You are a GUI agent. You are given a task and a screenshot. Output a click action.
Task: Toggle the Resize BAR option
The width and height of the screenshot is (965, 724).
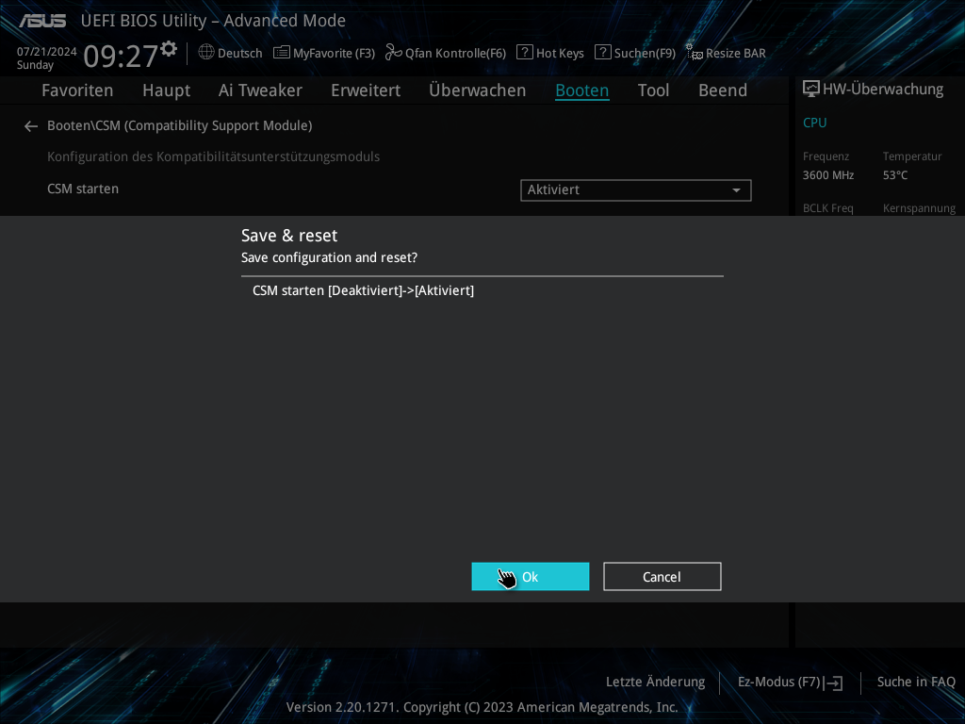[727, 53]
